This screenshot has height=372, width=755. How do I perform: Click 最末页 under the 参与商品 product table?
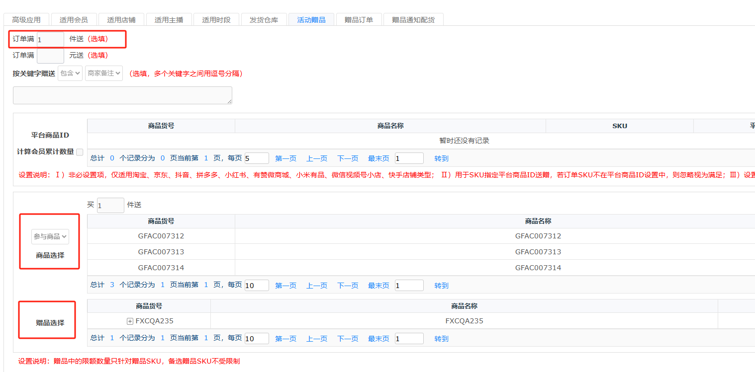point(378,286)
